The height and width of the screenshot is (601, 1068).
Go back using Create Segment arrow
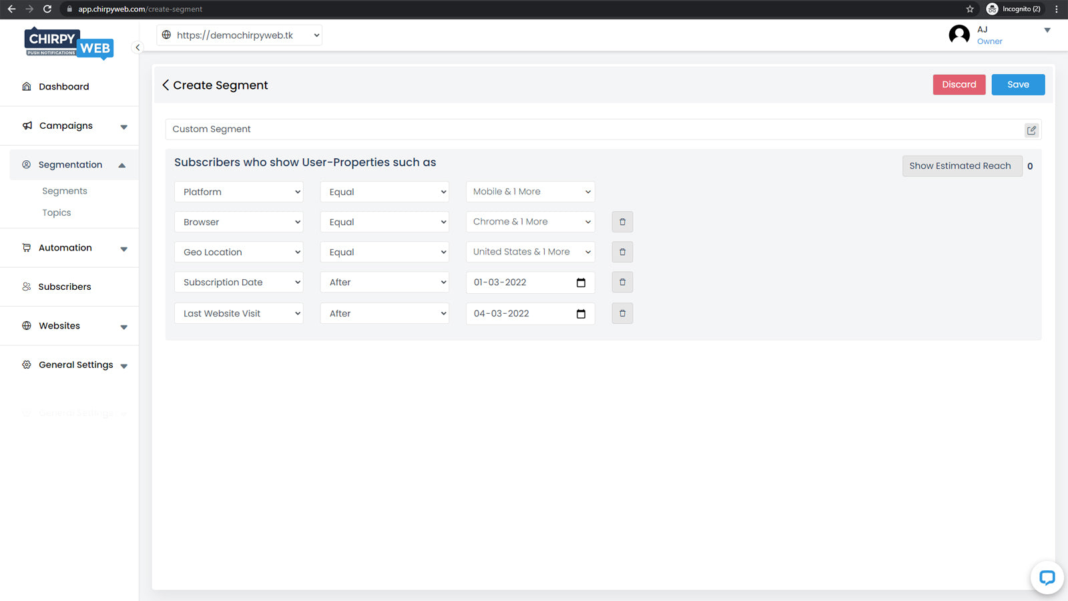(x=166, y=85)
